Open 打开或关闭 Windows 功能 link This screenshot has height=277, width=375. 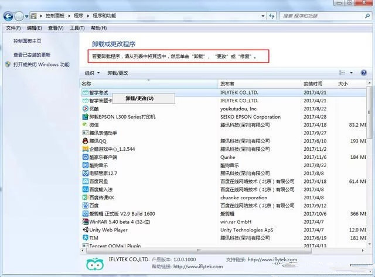click(x=42, y=64)
